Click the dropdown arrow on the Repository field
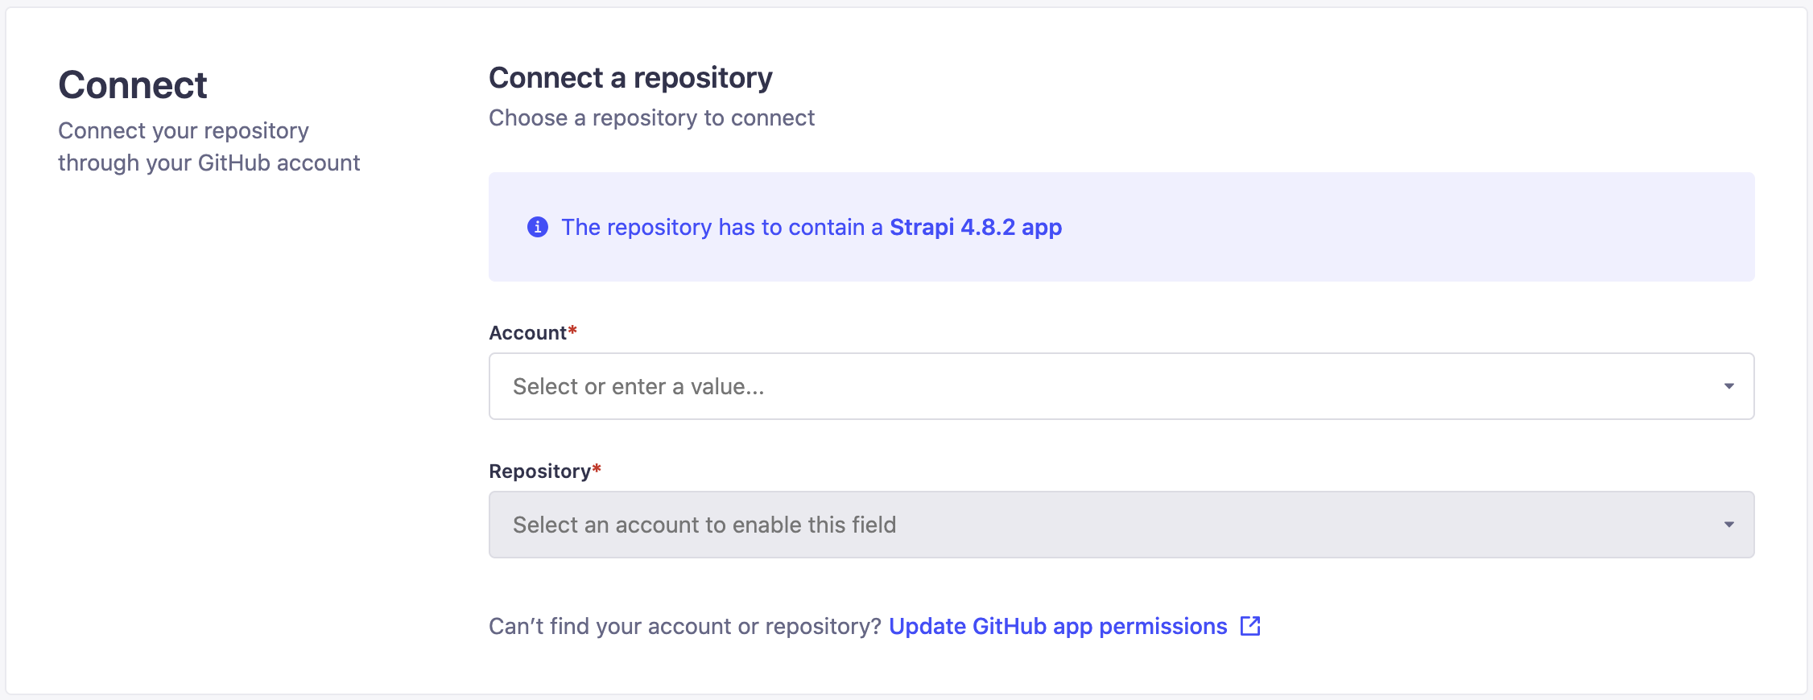Viewport: 1813px width, 700px height. click(x=1728, y=525)
